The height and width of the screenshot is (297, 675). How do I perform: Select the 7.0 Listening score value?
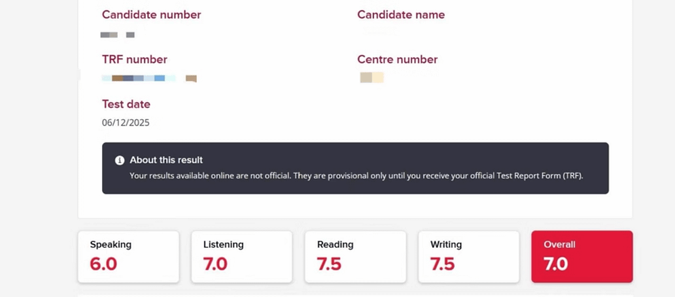pos(216,264)
